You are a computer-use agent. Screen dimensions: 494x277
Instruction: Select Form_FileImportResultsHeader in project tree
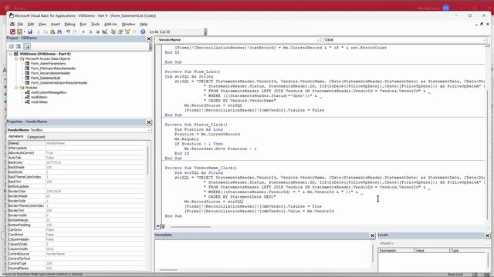tap(53, 68)
